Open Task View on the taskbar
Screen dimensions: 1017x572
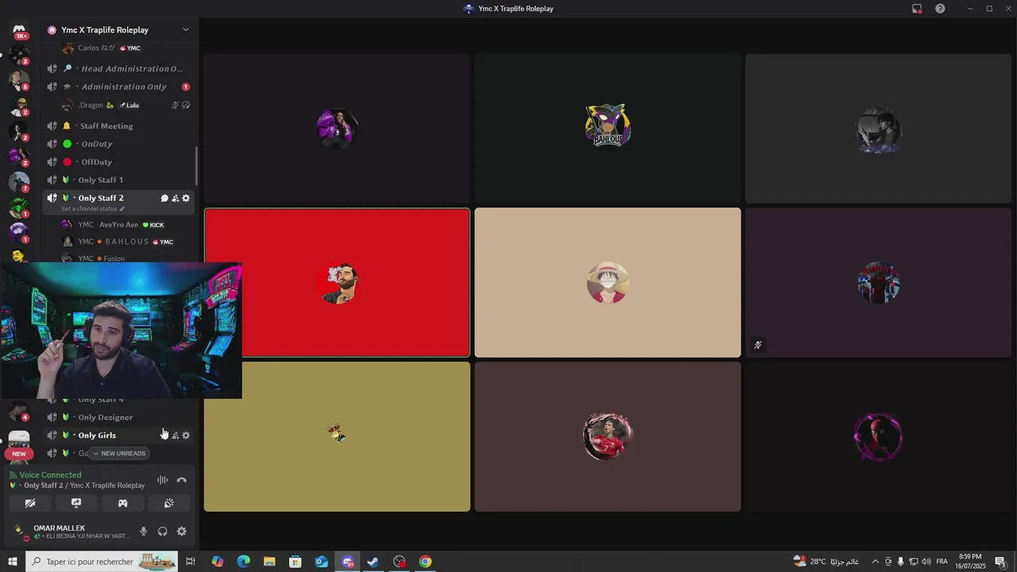point(191,562)
